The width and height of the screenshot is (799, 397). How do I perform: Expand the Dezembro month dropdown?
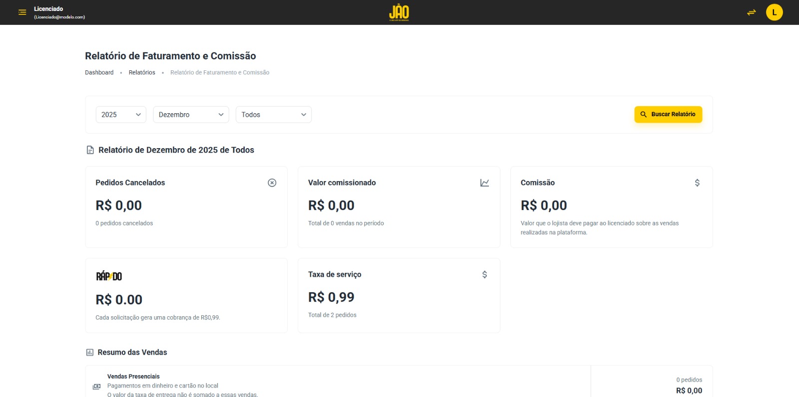click(x=191, y=115)
